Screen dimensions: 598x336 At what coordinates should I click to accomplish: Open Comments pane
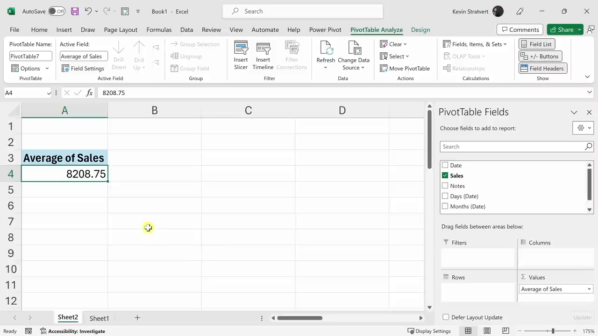click(520, 29)
